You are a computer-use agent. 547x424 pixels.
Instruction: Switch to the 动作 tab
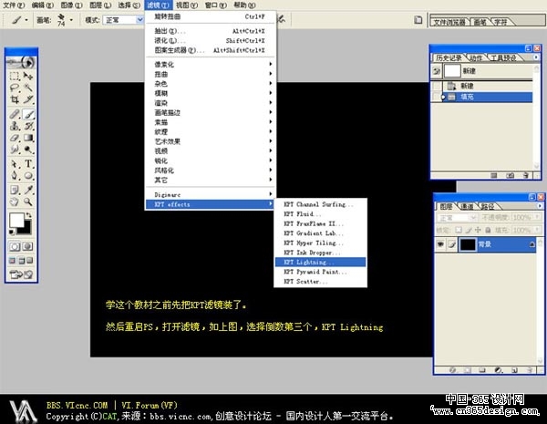click(x=476, y=58)
